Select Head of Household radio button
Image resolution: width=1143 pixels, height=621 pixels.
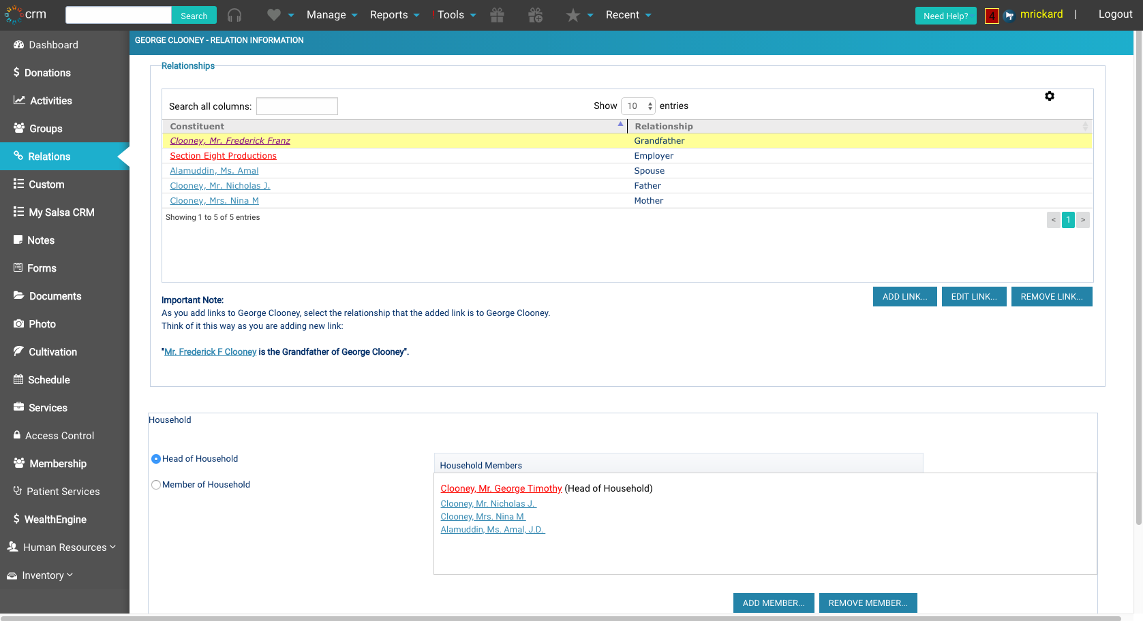pos(156,459)
